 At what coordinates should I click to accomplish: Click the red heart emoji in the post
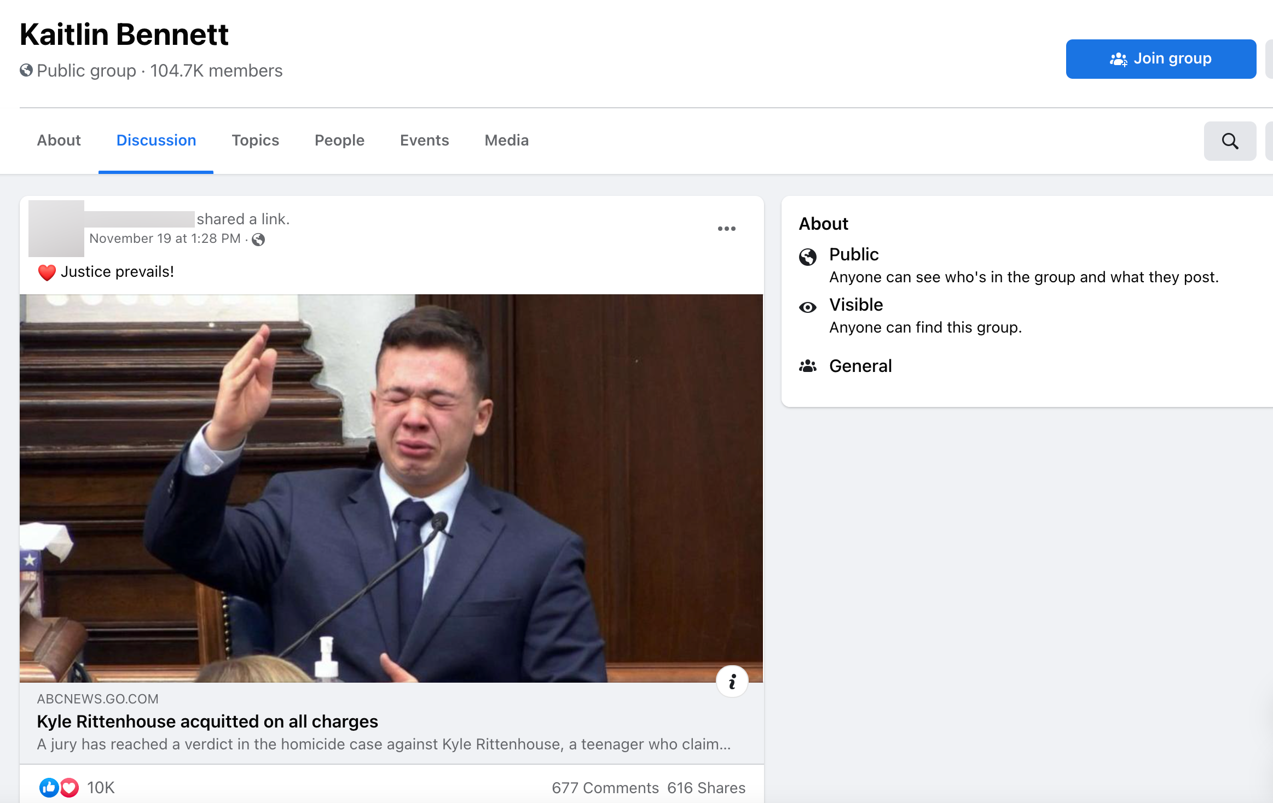[47, 271]
